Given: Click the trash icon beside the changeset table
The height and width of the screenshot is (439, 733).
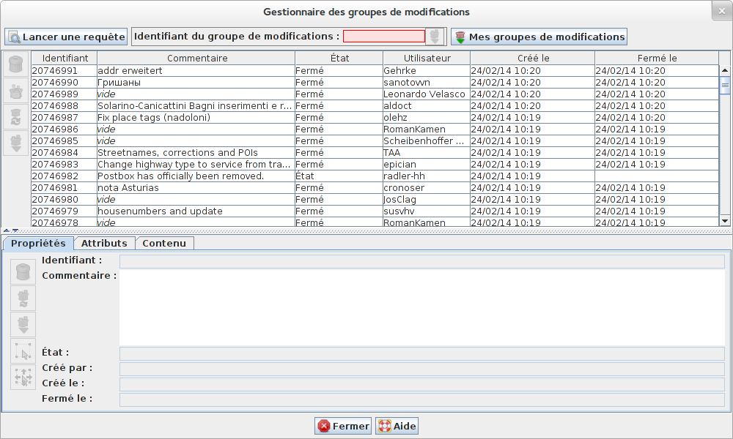Looking at the screenshot, I should pos(15,64).
